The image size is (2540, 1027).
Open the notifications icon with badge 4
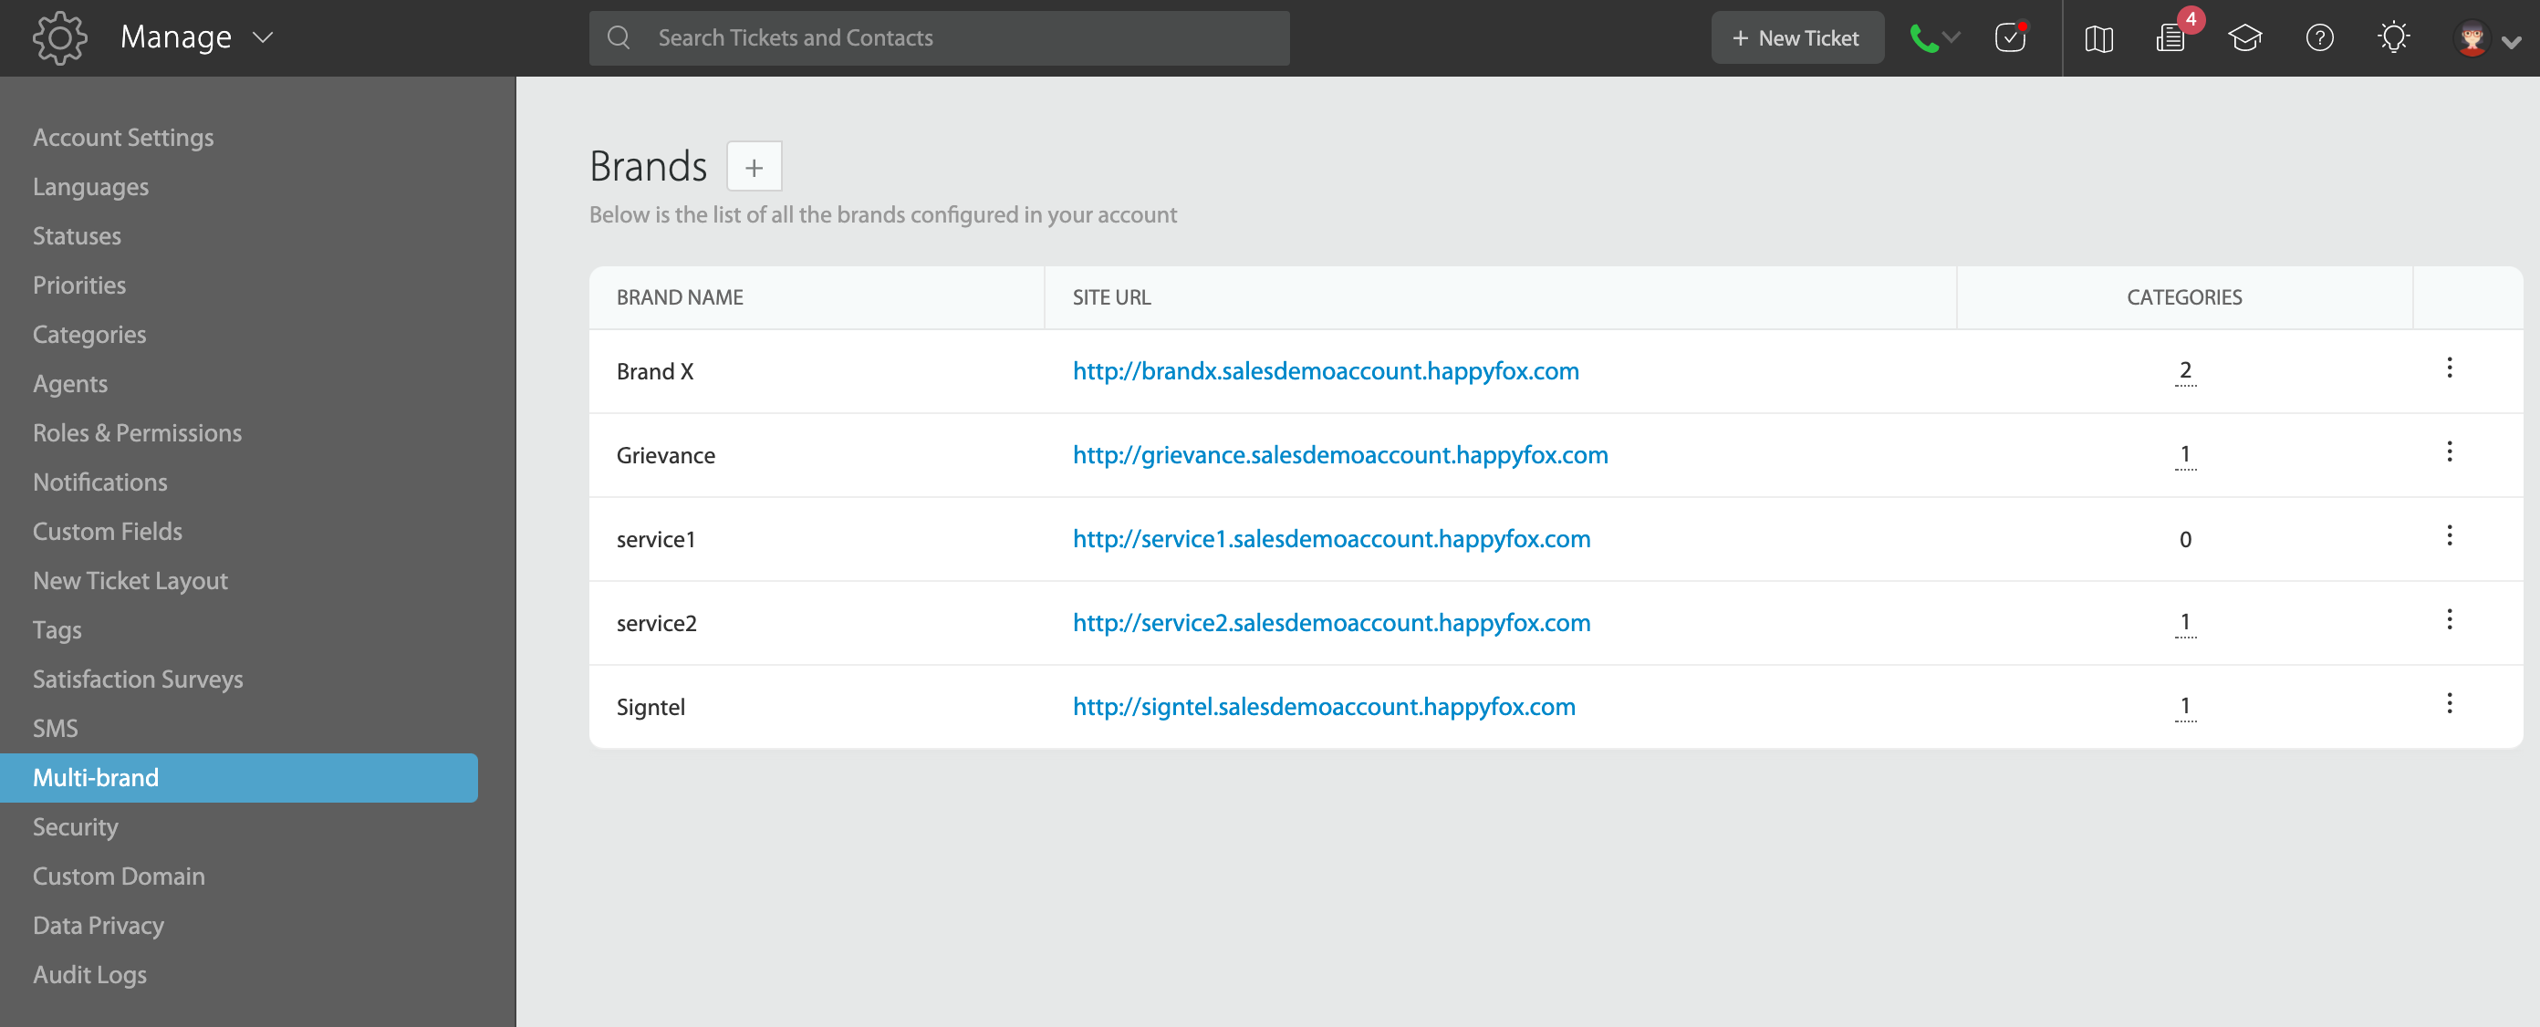coord(2172,36)
